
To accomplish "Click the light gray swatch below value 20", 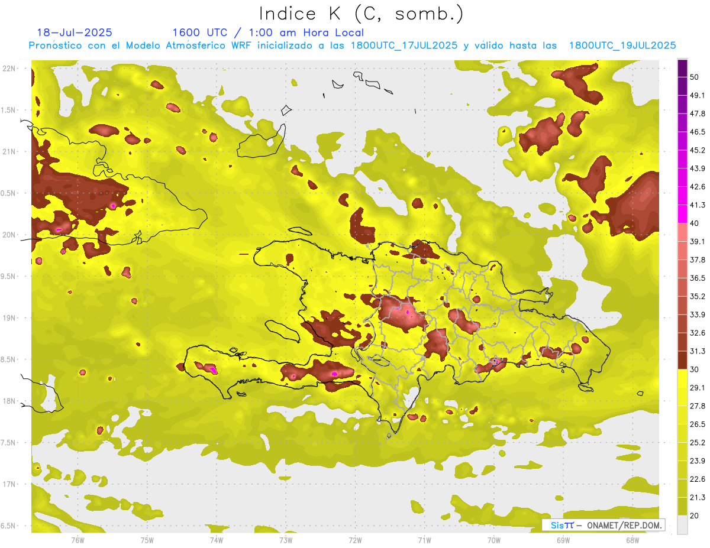I will click(682, 525).
